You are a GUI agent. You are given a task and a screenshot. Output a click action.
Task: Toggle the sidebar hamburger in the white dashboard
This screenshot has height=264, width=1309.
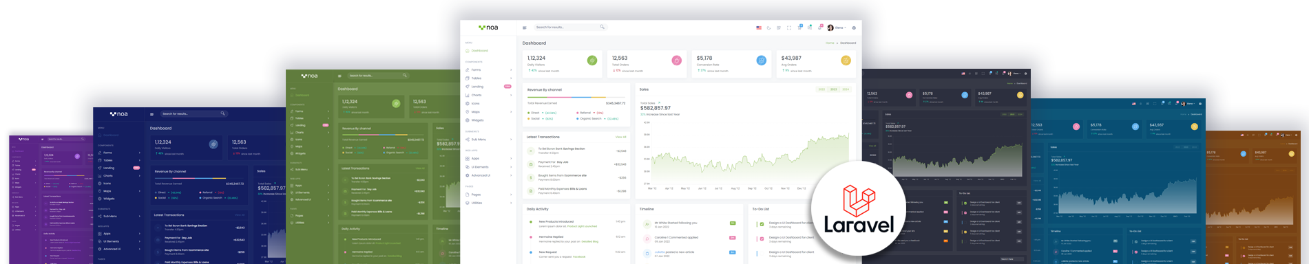pos(525,27)
